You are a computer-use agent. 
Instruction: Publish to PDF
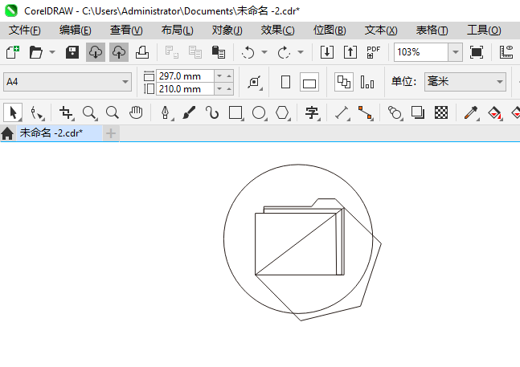[x=374, y=52]
